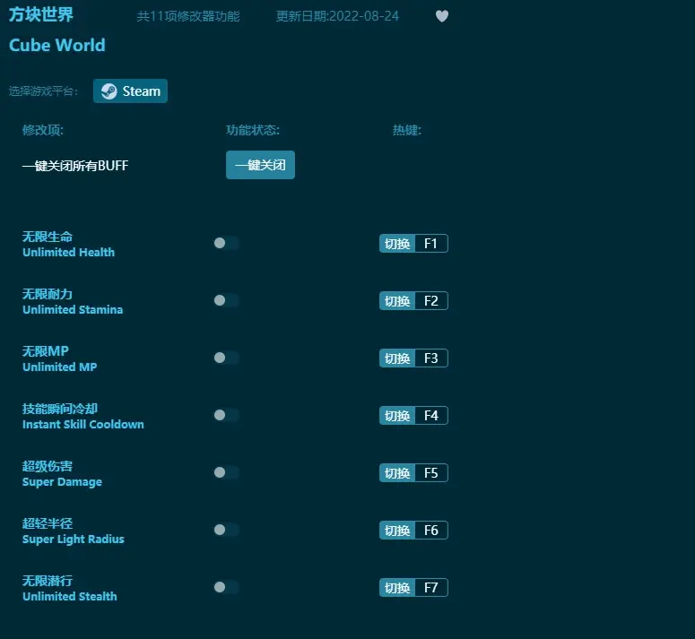Screen dimensions: 695x639
Task: Select the F4 hotkey field
Action: pos(431,415)
